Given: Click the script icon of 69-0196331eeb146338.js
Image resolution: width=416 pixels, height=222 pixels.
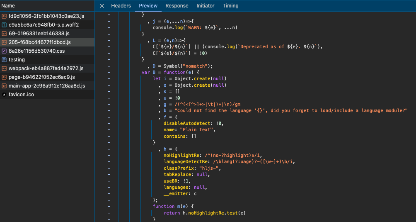Looking at the screenshot, I should point(4,34).
